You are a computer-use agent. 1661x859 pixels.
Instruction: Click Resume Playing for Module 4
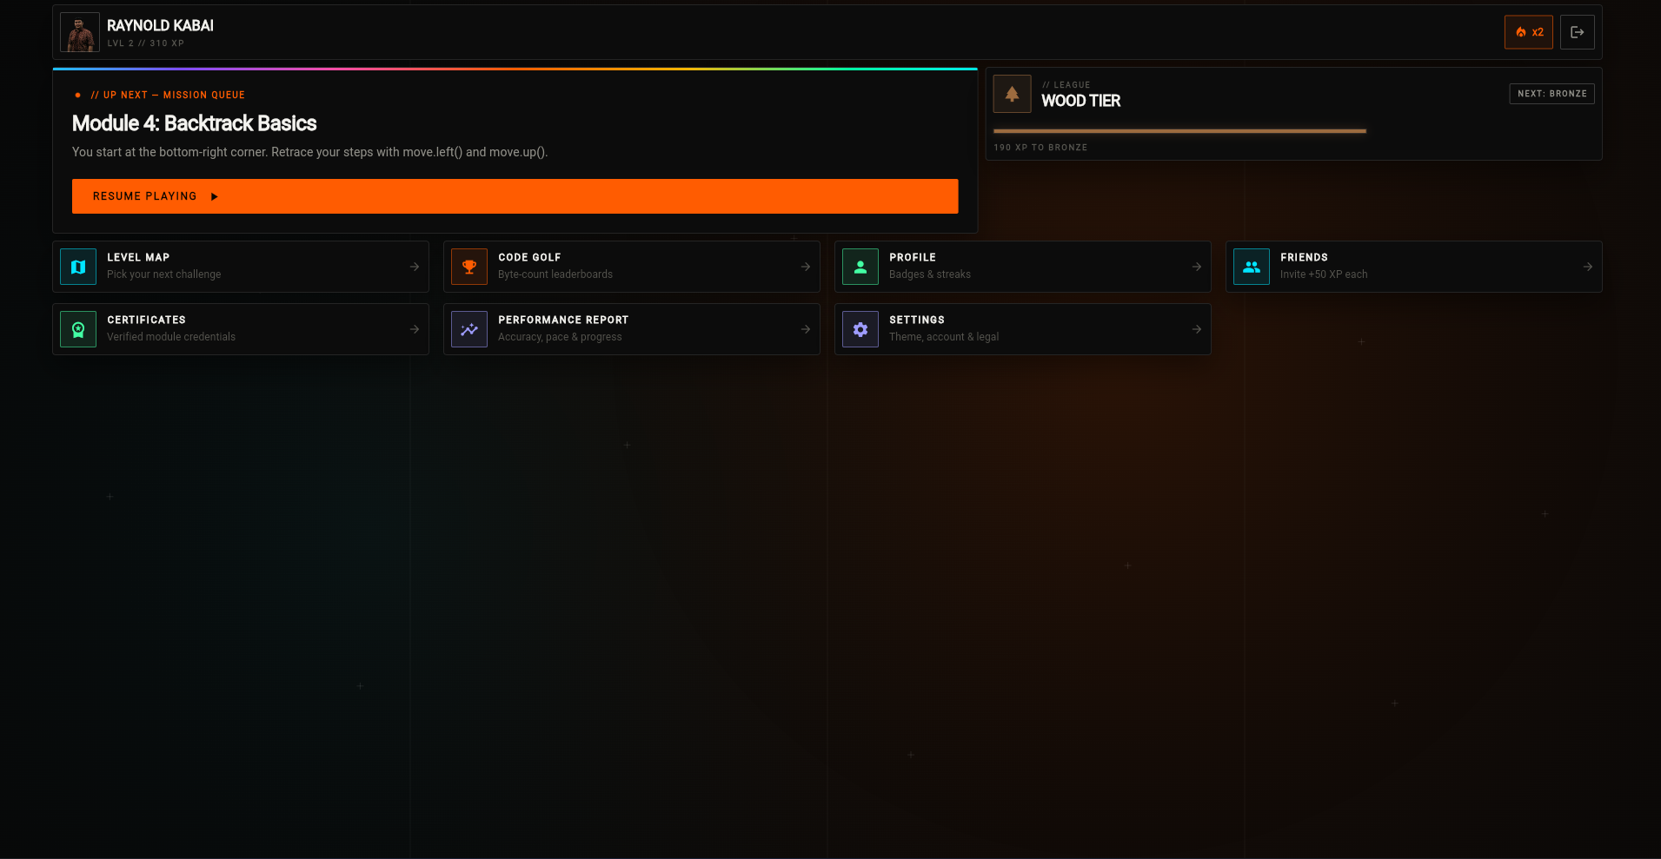point(515,196)
